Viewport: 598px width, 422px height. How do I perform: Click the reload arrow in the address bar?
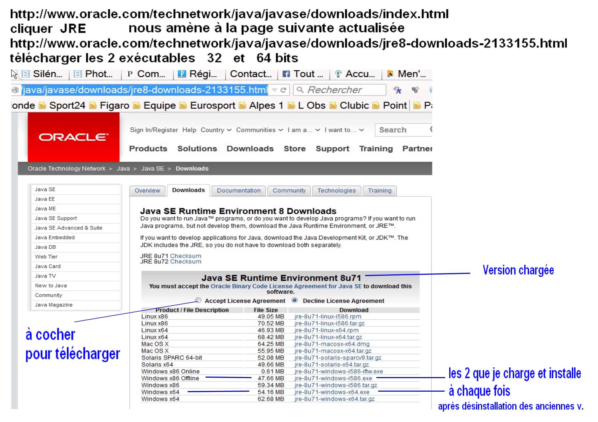pos(283,90)
